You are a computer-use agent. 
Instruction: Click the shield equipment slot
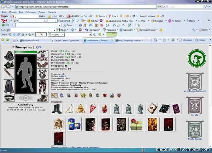click(42, 74)
